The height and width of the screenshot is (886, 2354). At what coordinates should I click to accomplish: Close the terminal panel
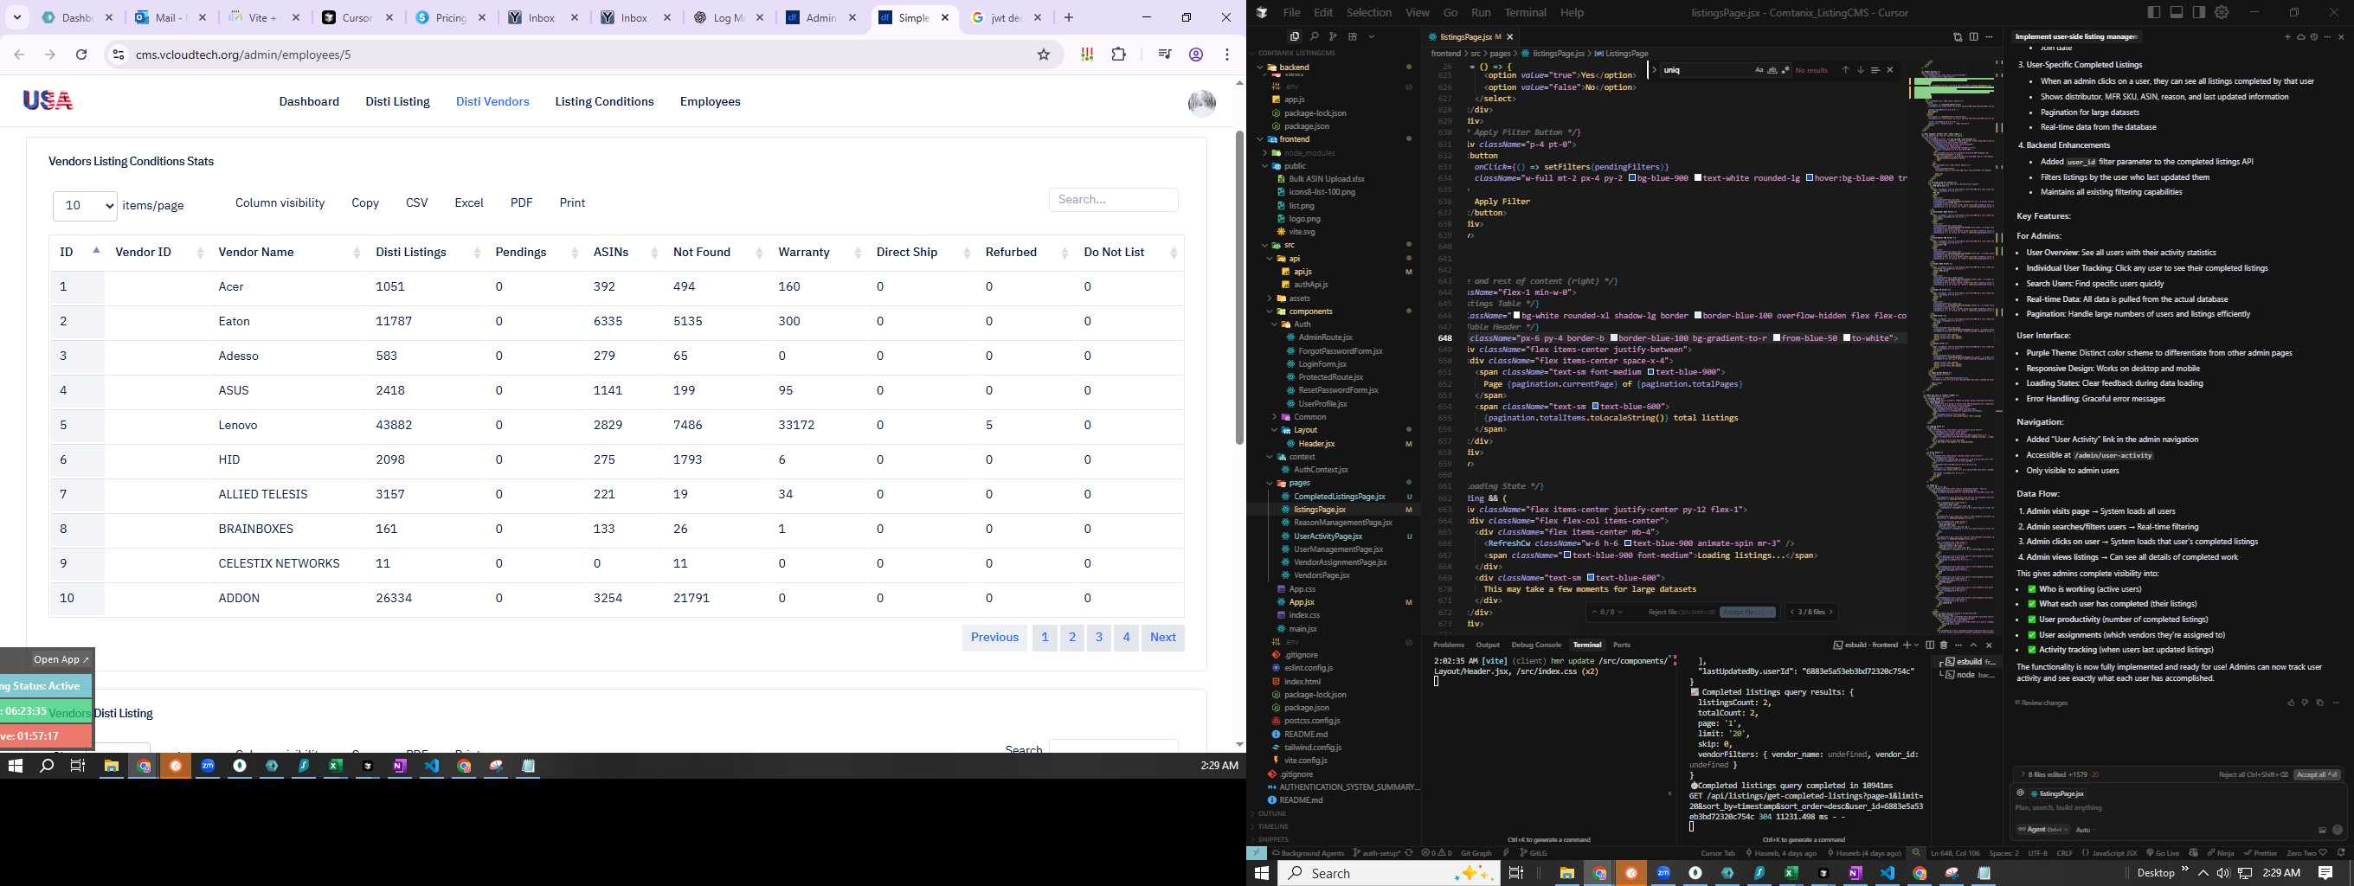click(1989, 645)
